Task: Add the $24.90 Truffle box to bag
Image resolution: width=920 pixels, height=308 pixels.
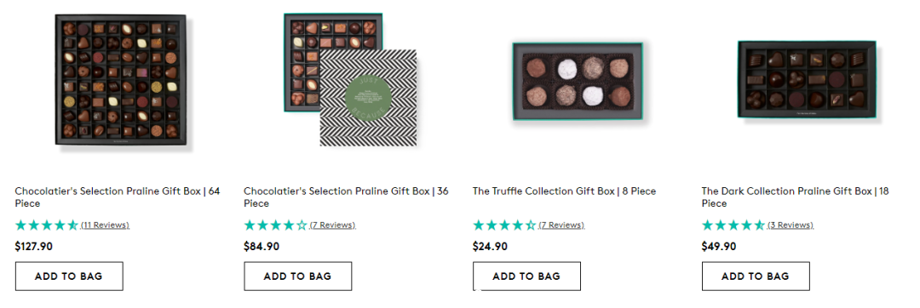Action: coord(527,277)
